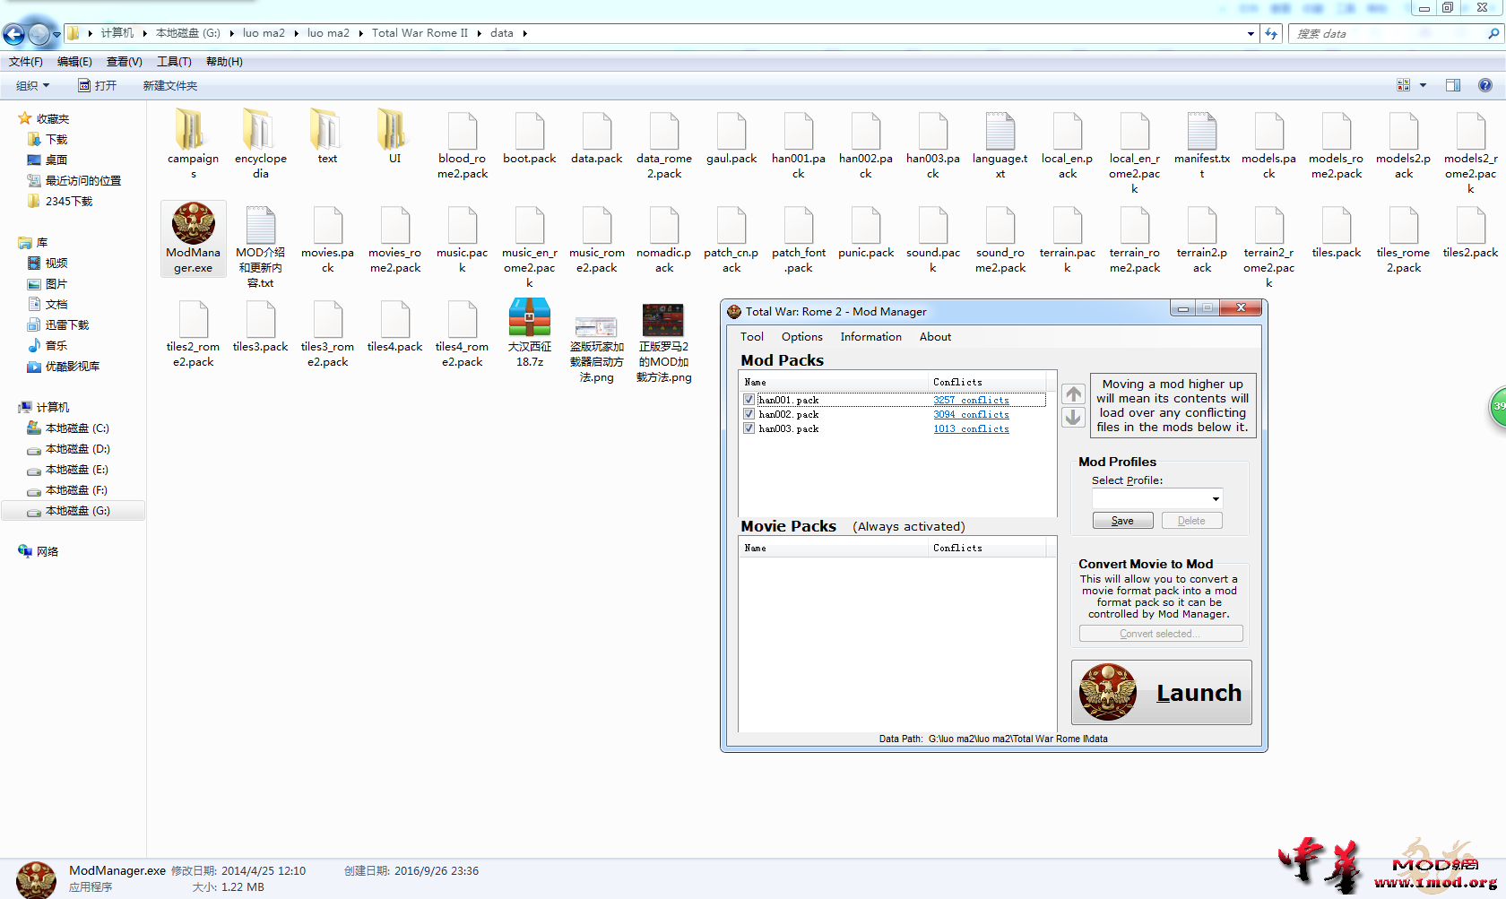1506x899 pixels.
Task: Move selected mod down with arrow button
Action: [x=1073, y=418]
